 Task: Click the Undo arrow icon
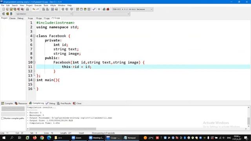[34, 9]
